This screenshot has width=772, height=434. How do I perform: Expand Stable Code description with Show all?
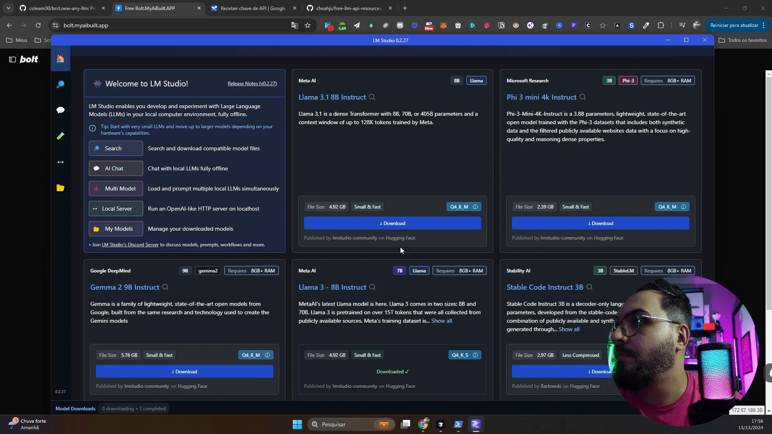click(569, 330)
